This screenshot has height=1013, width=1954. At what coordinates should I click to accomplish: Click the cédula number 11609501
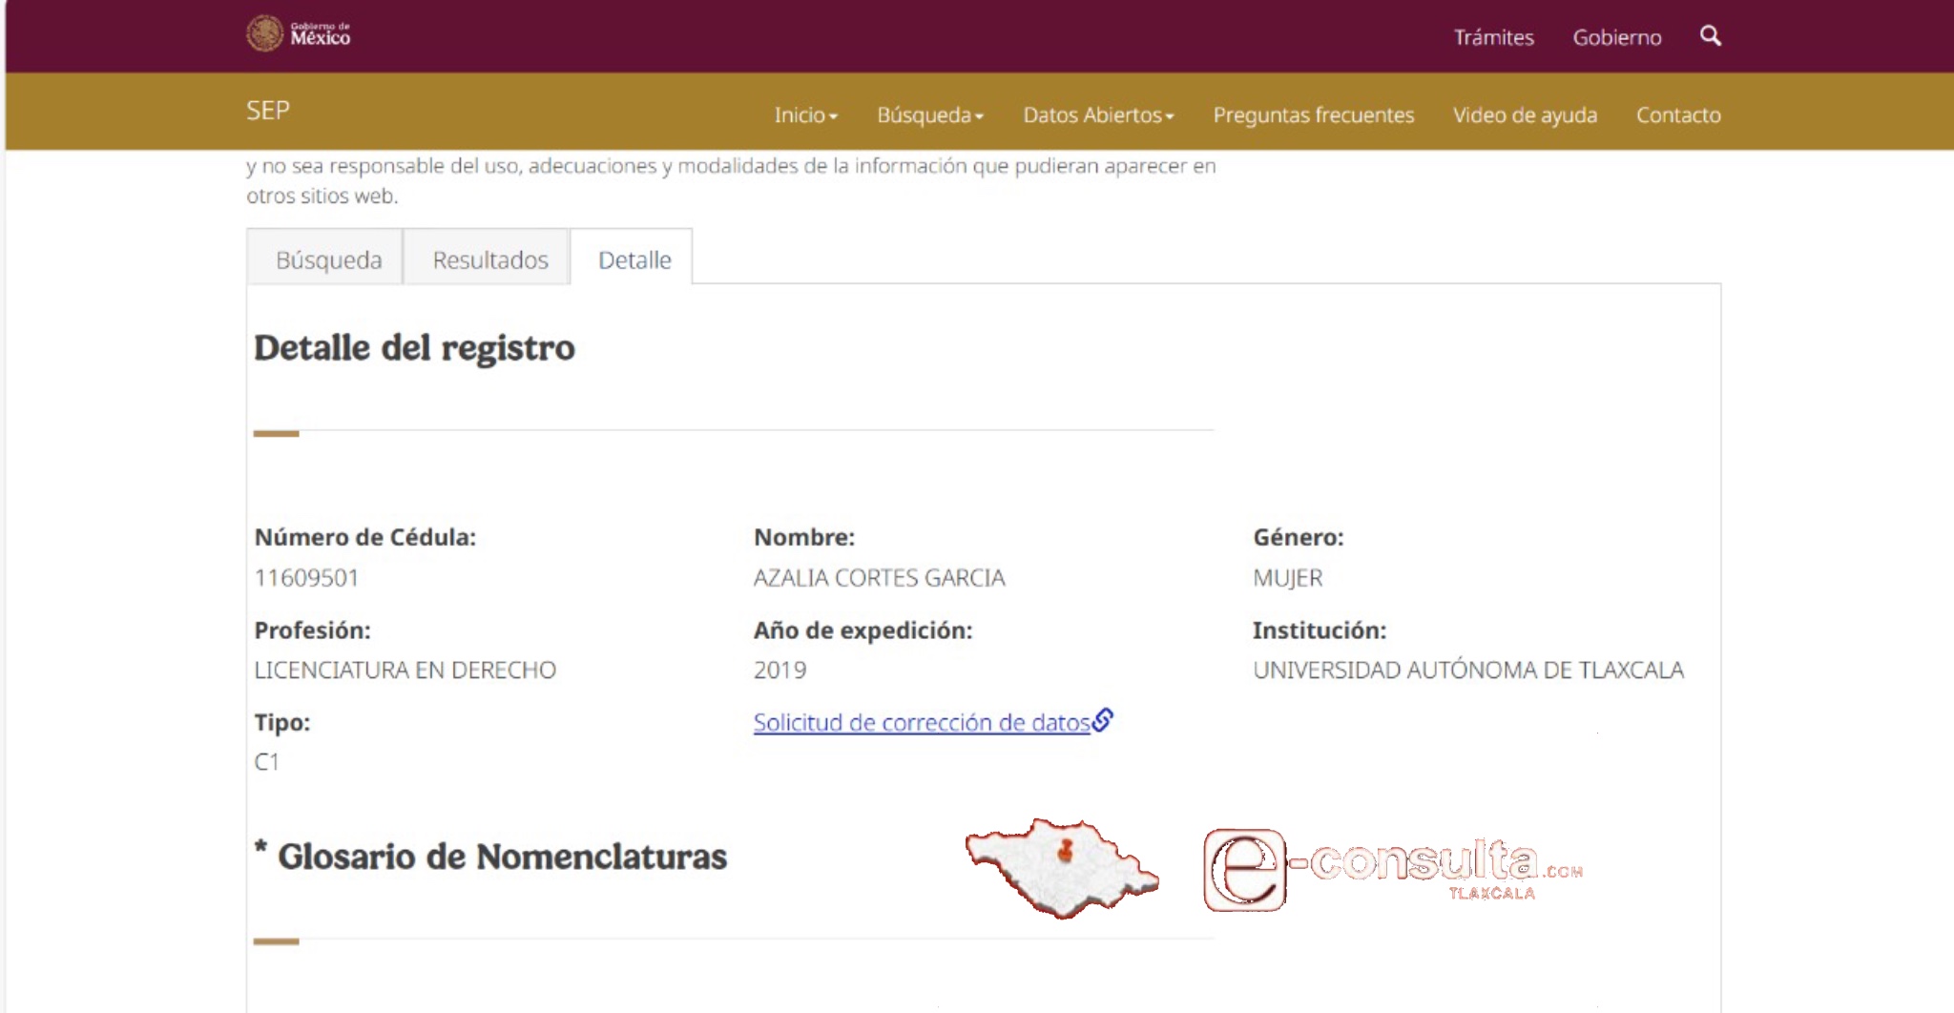click(306, 578)
